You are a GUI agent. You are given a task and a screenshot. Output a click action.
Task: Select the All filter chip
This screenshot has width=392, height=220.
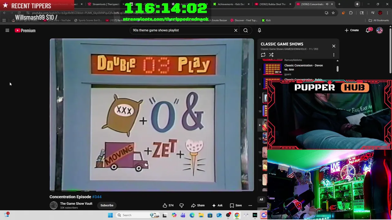tap(261, 200)
